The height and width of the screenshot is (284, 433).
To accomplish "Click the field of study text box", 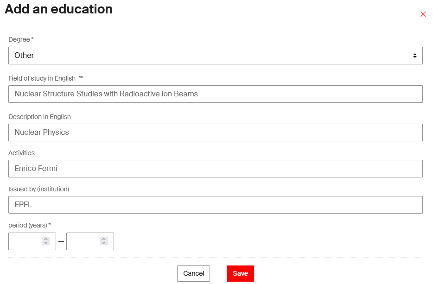I will [216, 94].
